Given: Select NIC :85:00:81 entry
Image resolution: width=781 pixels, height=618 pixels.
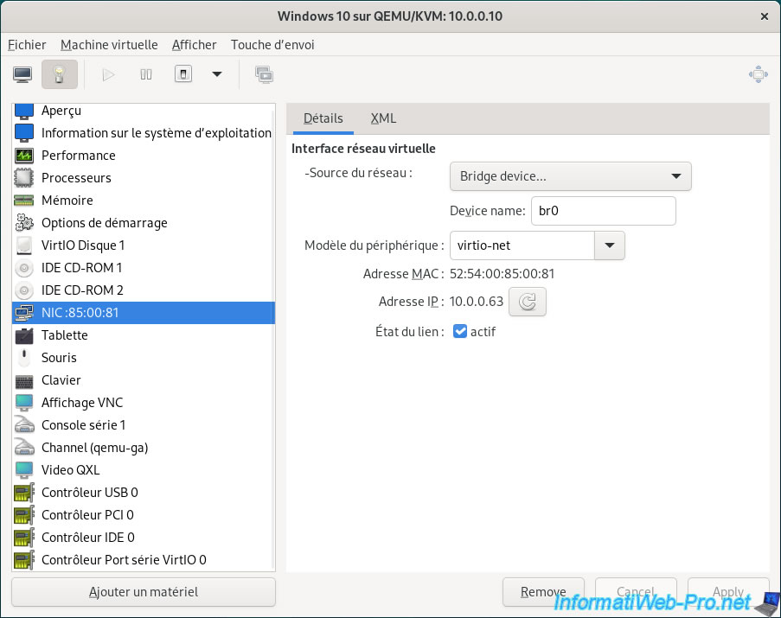Looking at the screenshot, I should [144, 313].
